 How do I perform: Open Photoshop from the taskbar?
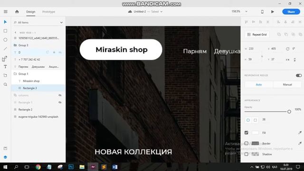tap(71, 167)
